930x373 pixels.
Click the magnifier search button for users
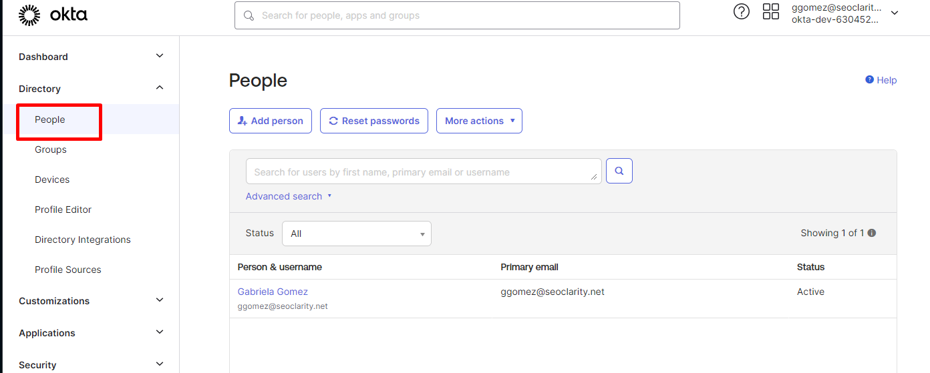click(619, 171)
